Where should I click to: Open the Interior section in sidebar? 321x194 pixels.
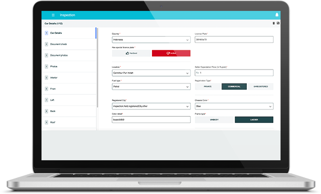point(54,78)
